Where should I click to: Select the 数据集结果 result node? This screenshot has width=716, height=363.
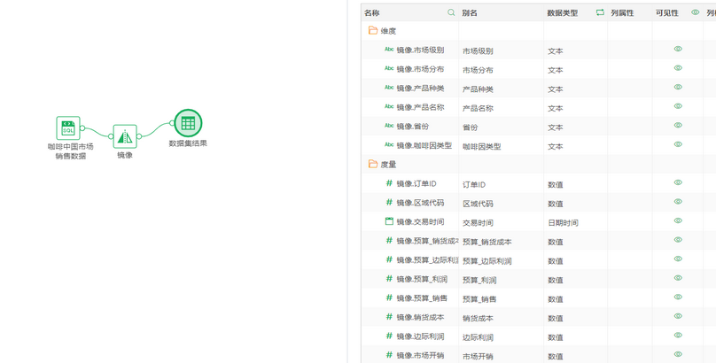188,123
